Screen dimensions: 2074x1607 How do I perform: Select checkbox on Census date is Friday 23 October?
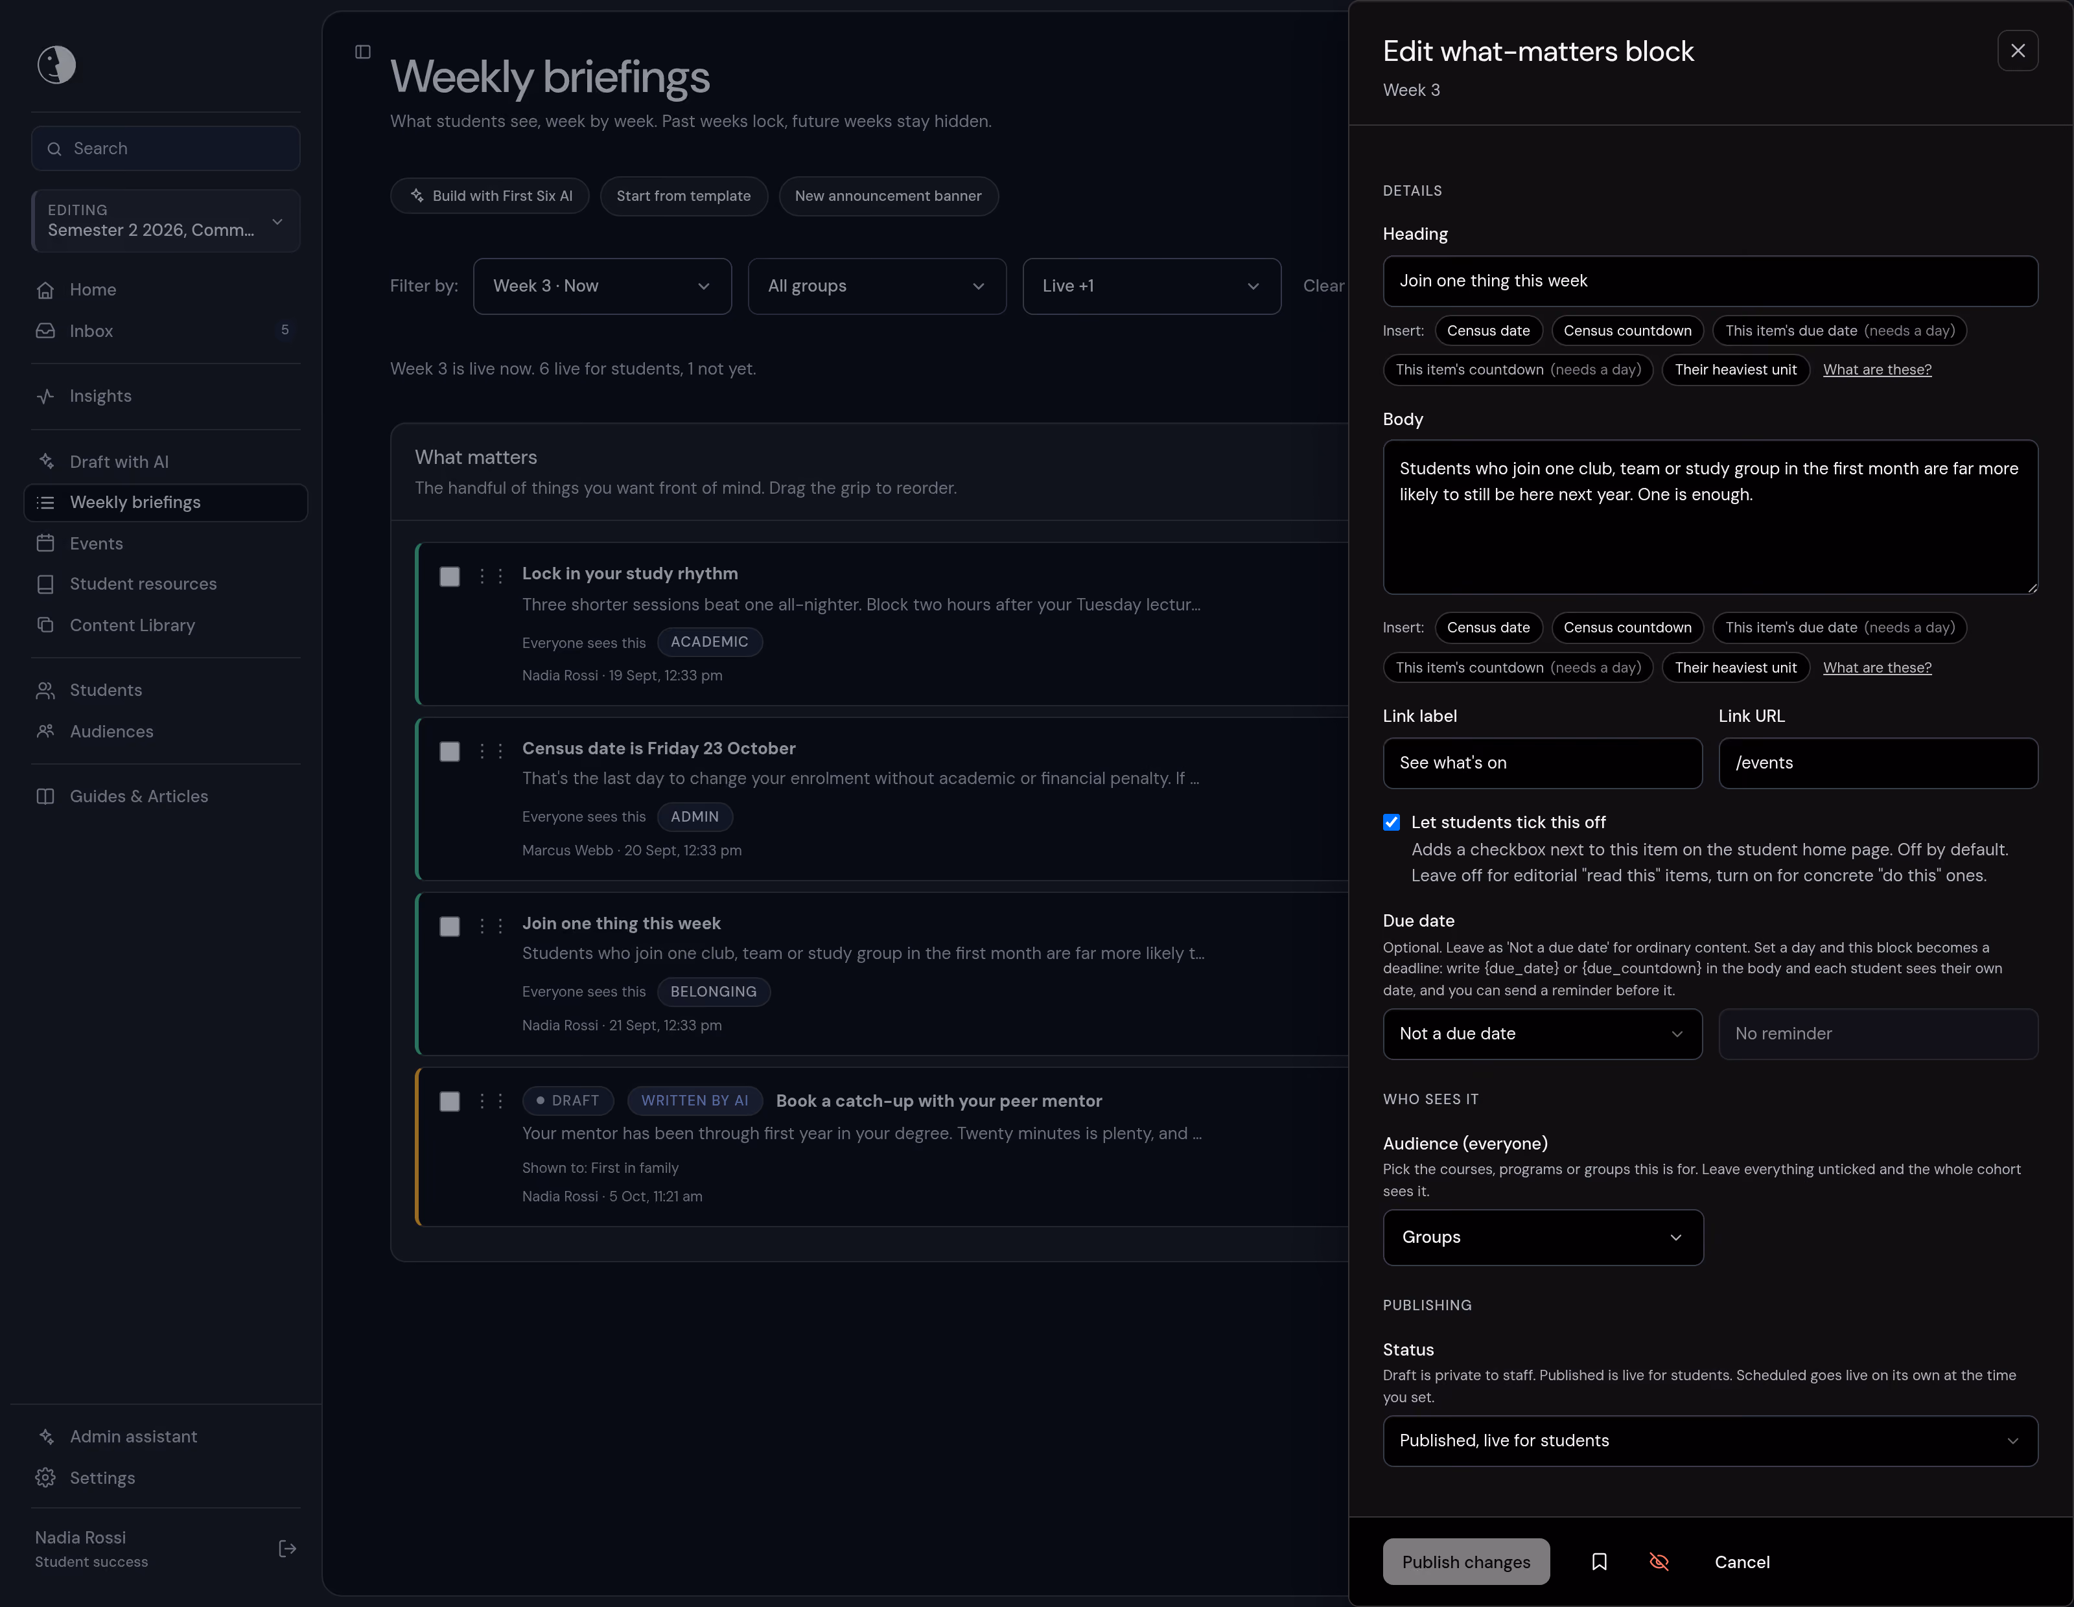click(x=449, y=751)
